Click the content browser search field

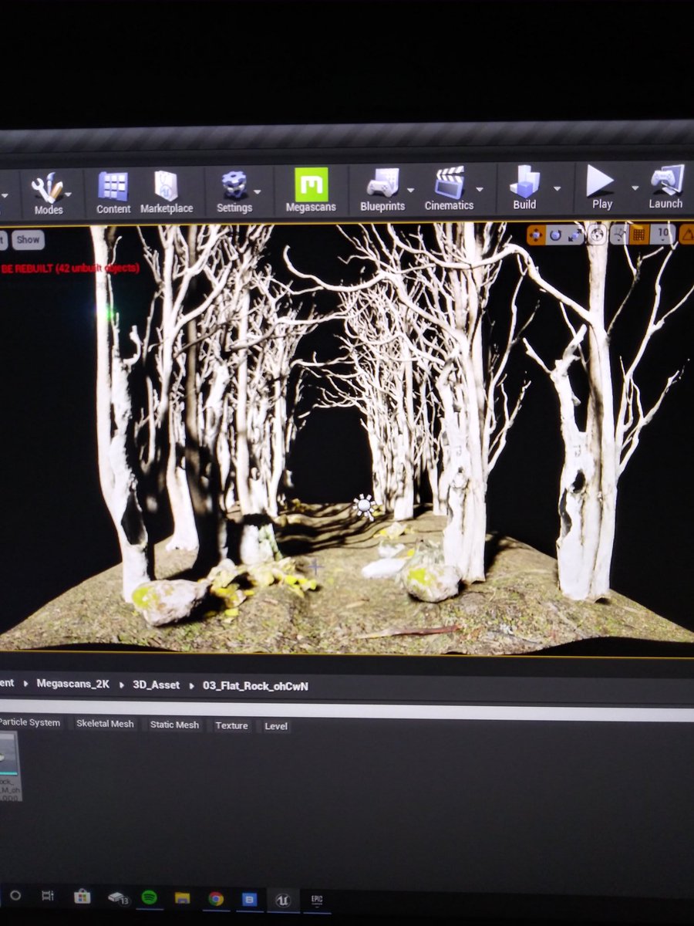(347, 711)
